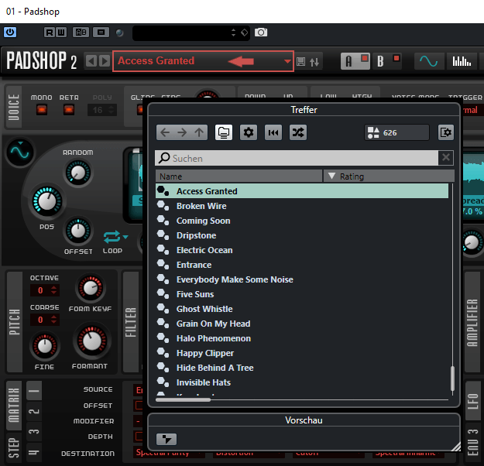Enable Write automation W button
Viewport: 484px width, 466px height.
pyautogui.click(x=61, y=32)
